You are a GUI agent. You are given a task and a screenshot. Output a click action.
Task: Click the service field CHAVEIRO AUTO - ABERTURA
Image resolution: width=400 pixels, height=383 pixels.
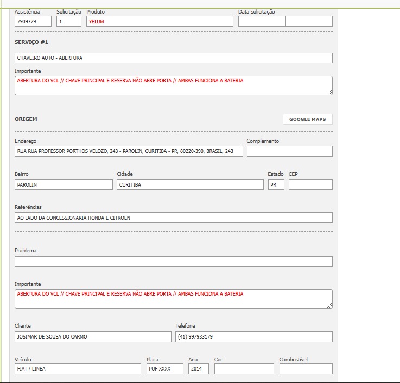[173, 58]
